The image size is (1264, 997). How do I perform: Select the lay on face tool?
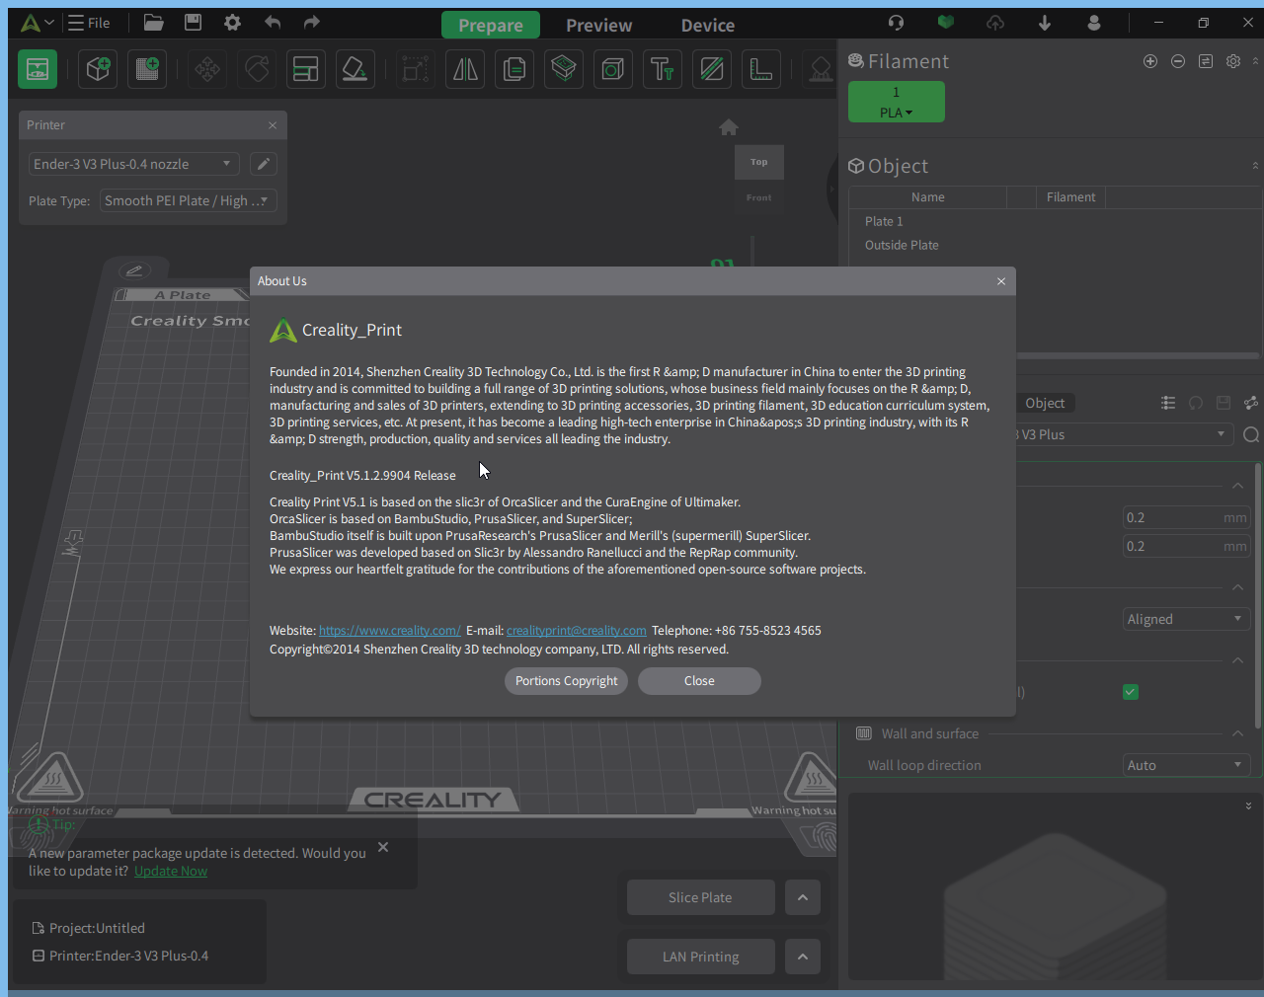coord(355,69)
